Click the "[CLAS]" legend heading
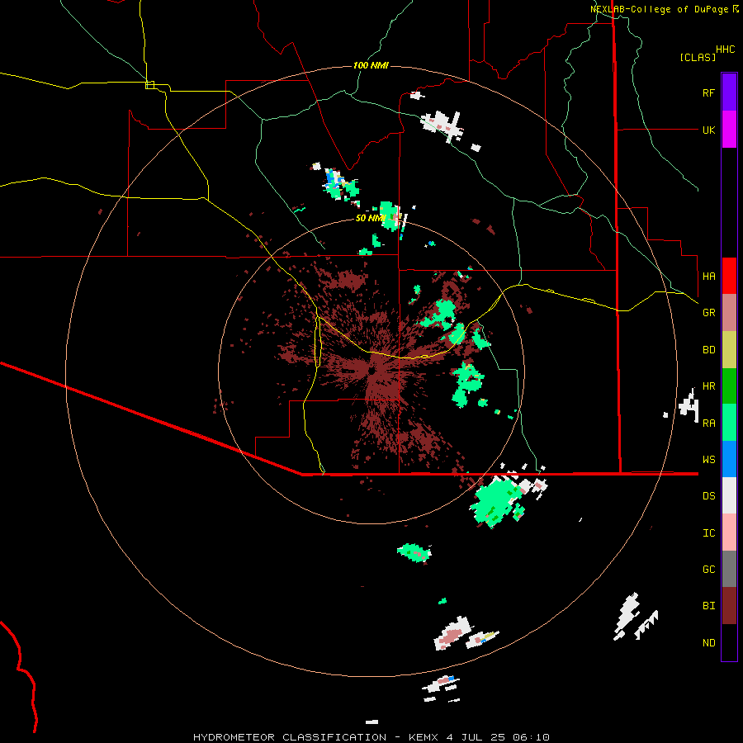The image size is (743, 743). click(x=698, y=58)
